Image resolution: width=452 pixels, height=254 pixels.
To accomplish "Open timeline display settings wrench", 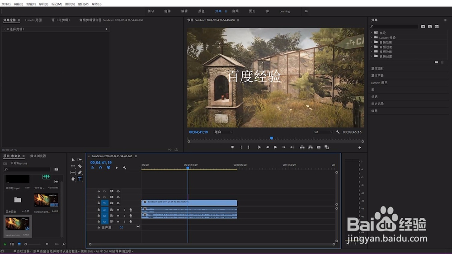I will (x=125, y=168).
